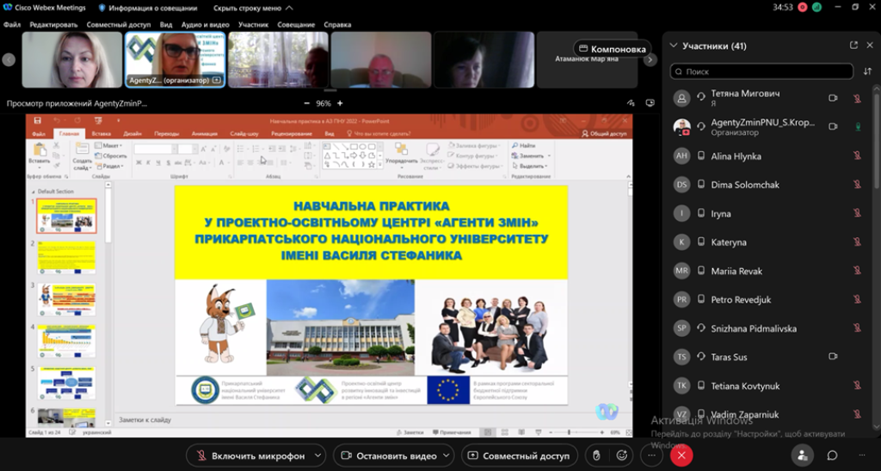
Task: Open the reactions smiley icon
Action: [624, 456]
